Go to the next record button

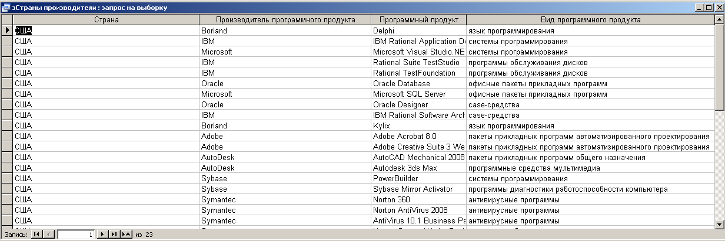click(x=102, y=235)
